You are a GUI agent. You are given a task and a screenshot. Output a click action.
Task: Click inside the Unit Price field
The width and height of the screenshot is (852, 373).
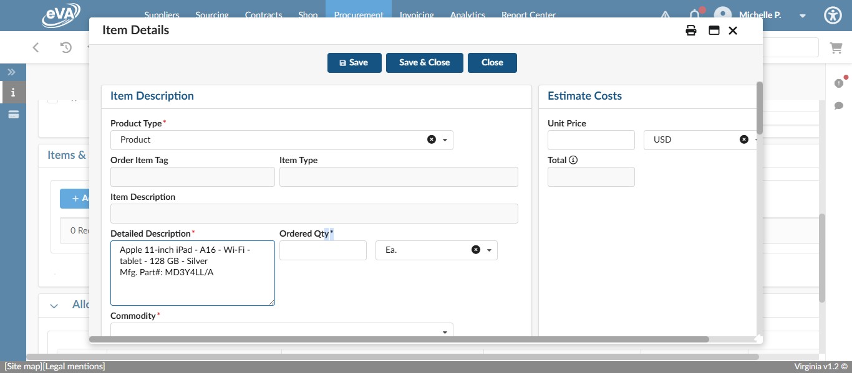pos(590,139)
